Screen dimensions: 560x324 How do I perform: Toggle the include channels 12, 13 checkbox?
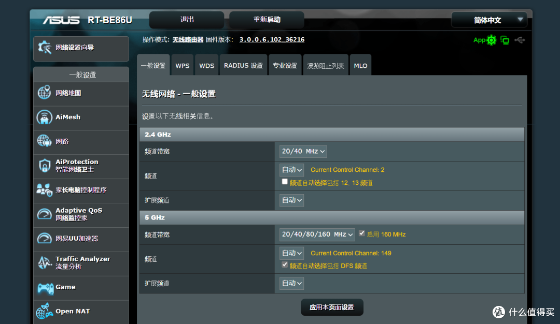(285, 182)
